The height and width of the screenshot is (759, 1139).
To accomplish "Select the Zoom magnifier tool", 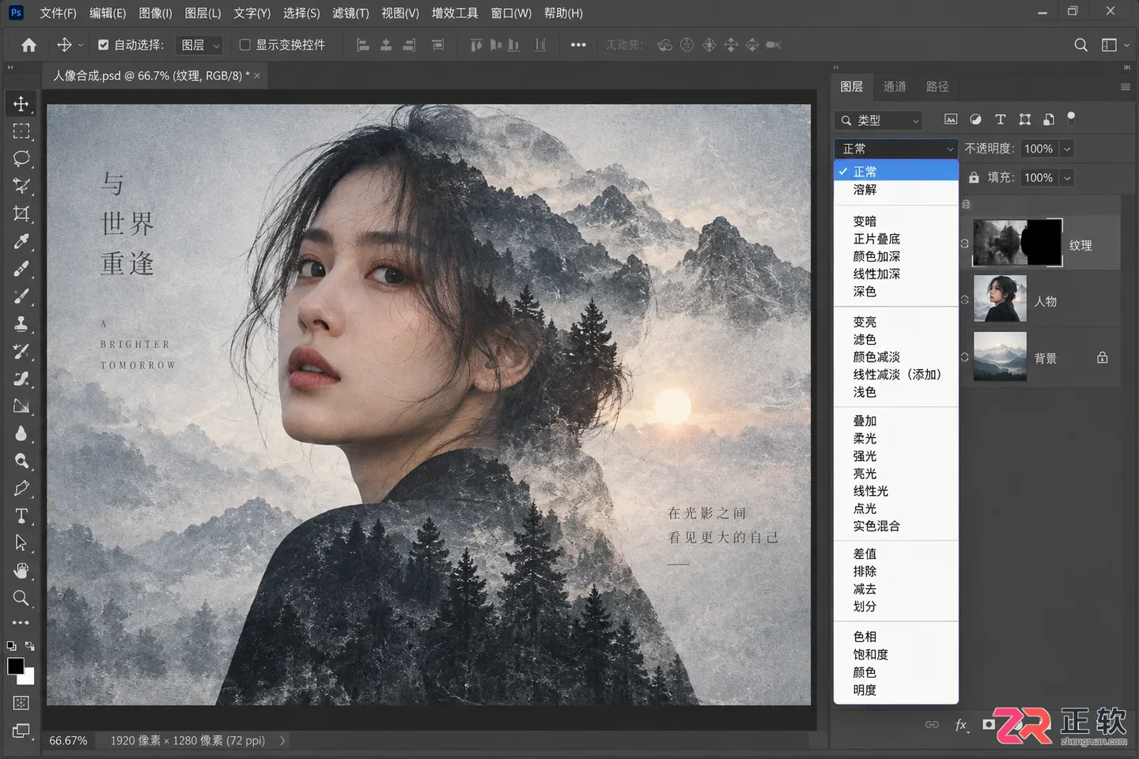I will (21, 598).
